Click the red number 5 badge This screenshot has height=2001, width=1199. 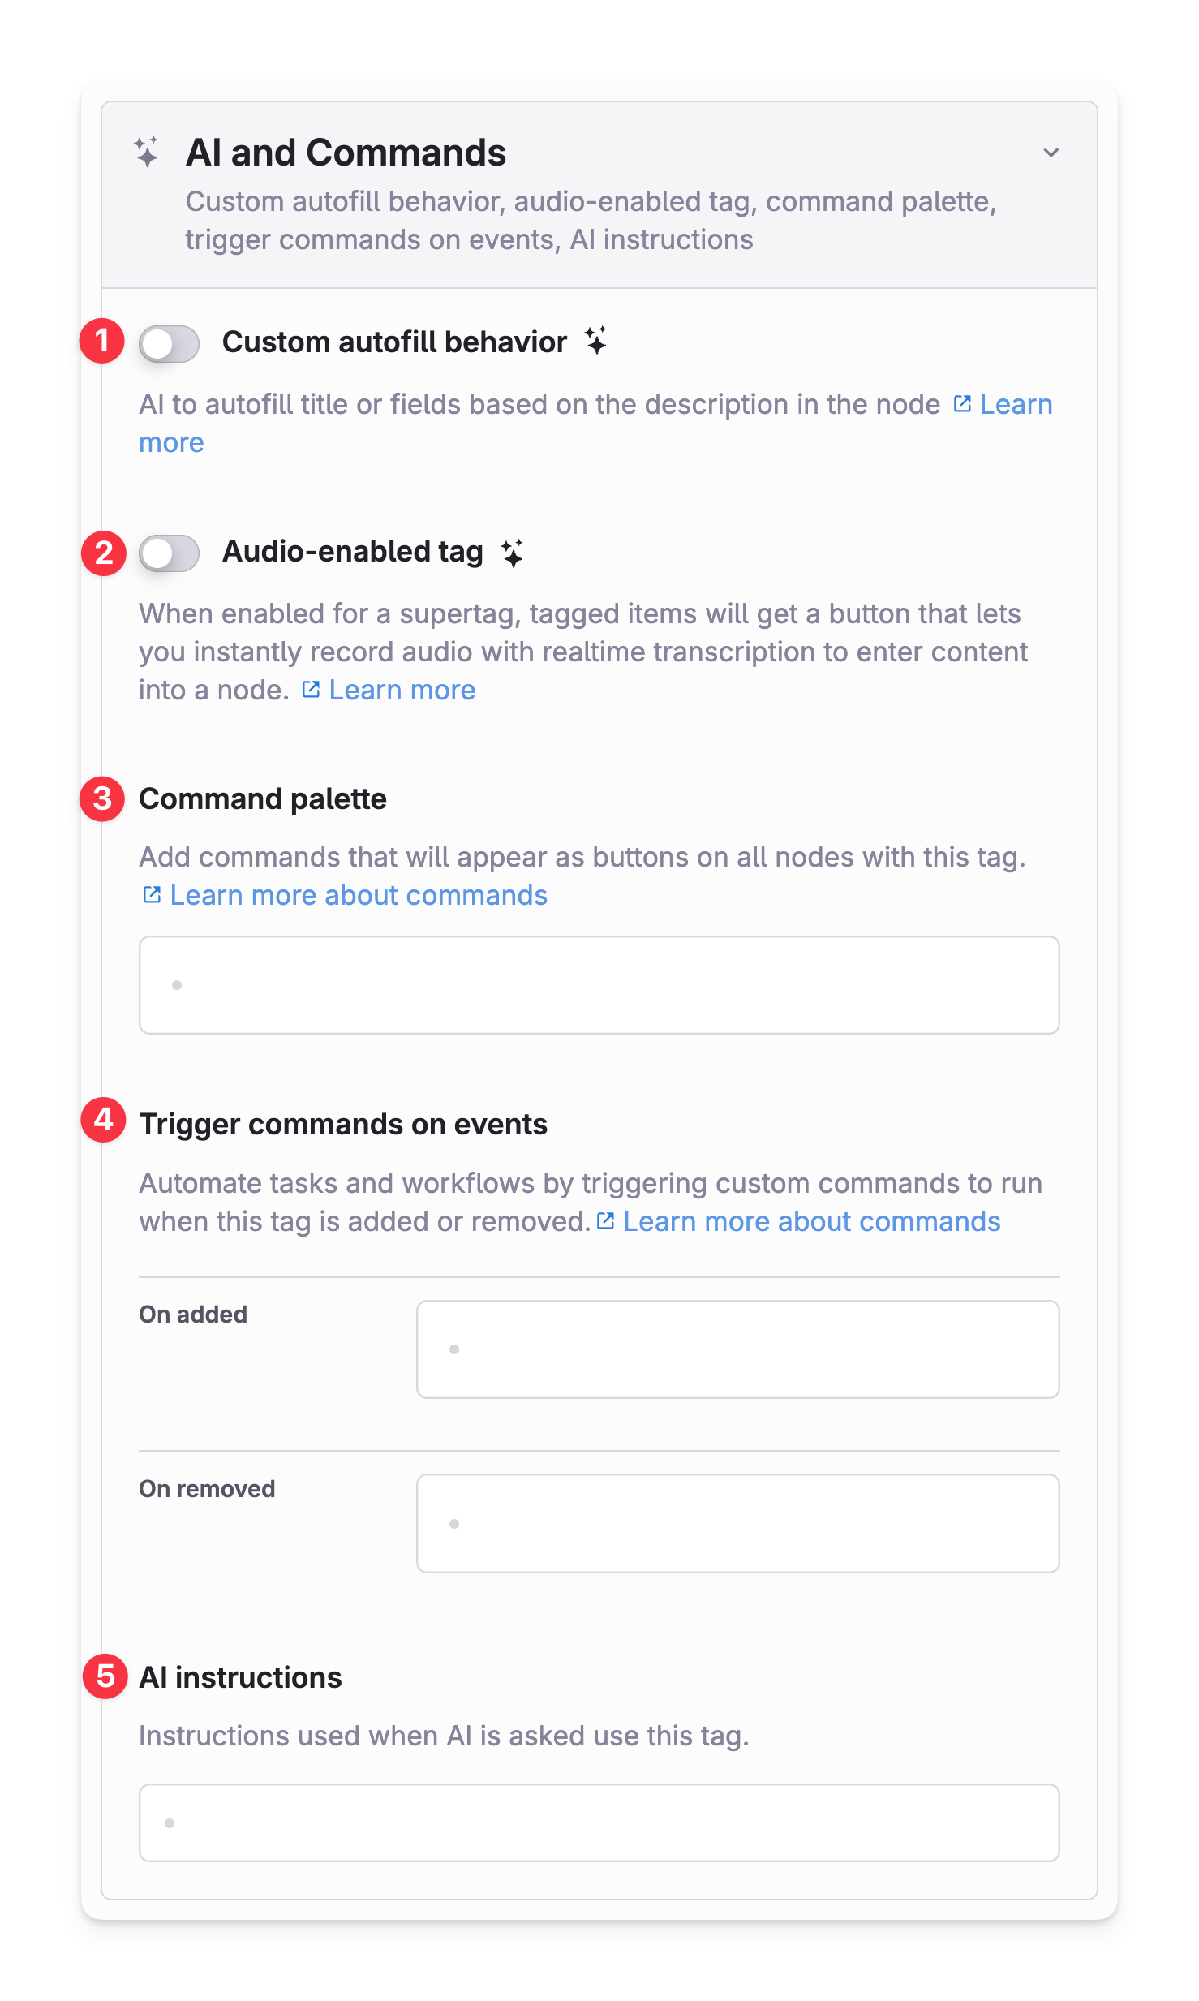[x=105, y=1676]
